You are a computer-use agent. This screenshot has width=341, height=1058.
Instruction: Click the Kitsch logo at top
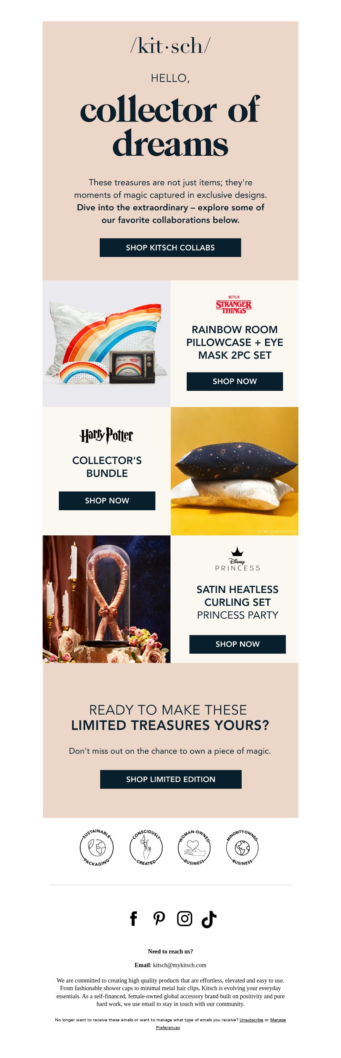[170, 45]
